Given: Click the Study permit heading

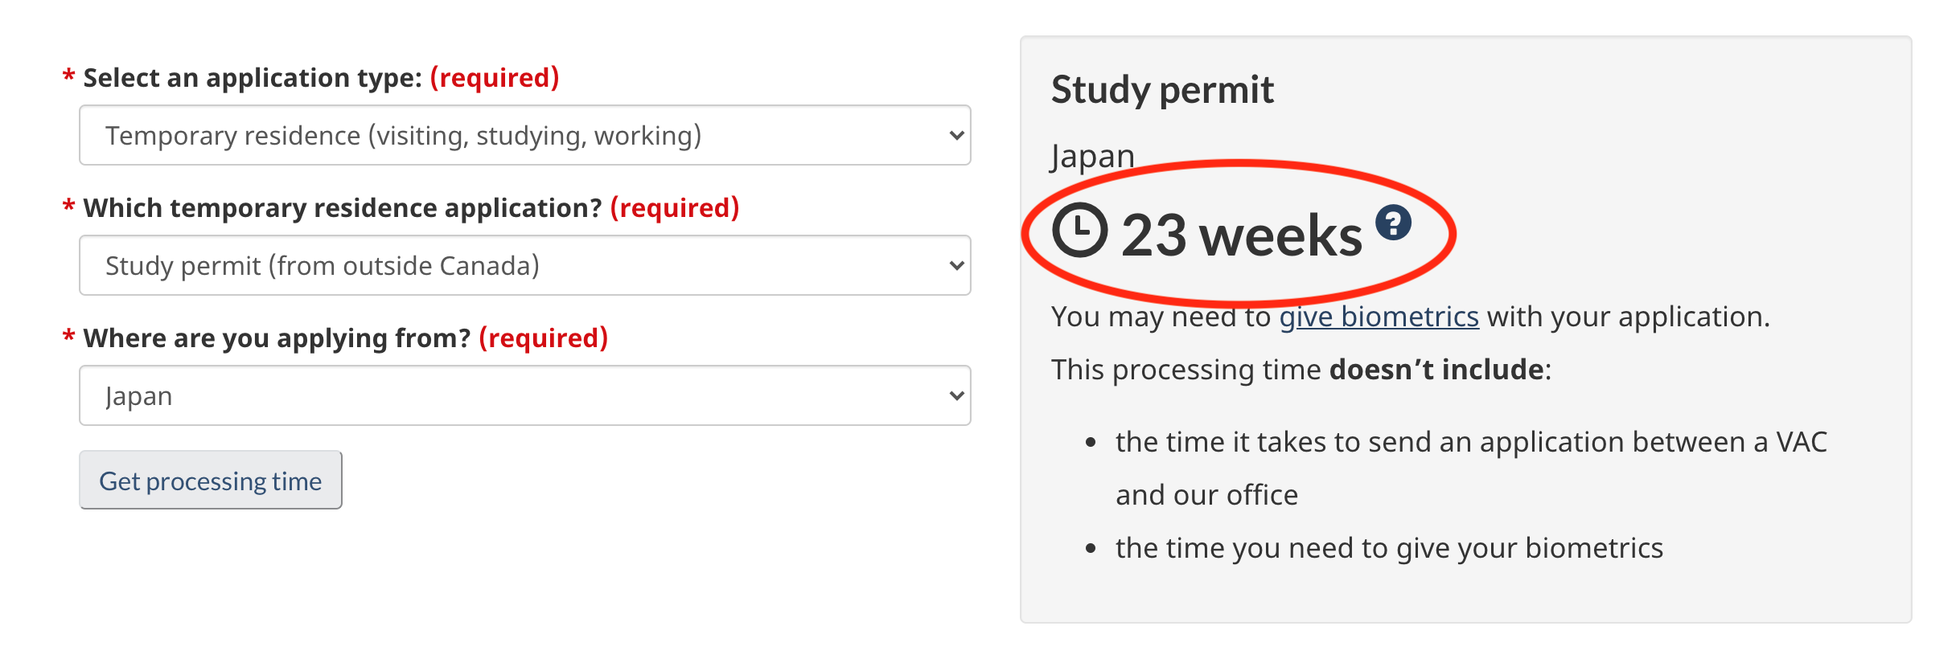Looking at the screenshot, I should pyautogui.click(x=1162, y=89).
